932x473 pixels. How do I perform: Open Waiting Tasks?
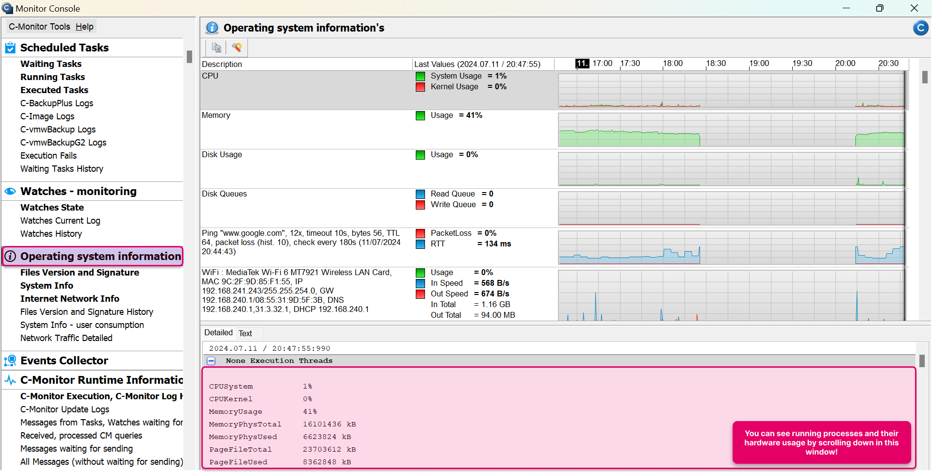click(51, 64)
